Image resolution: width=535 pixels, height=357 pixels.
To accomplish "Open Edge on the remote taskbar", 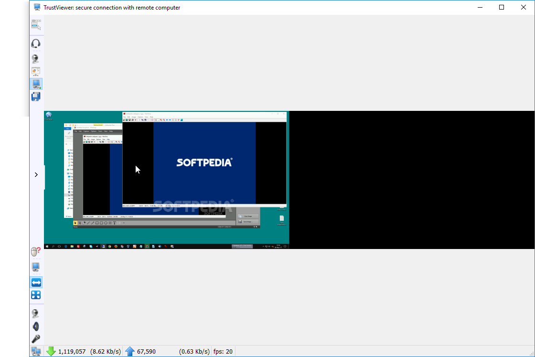I will pyautogui.click(x=66, y=247).
